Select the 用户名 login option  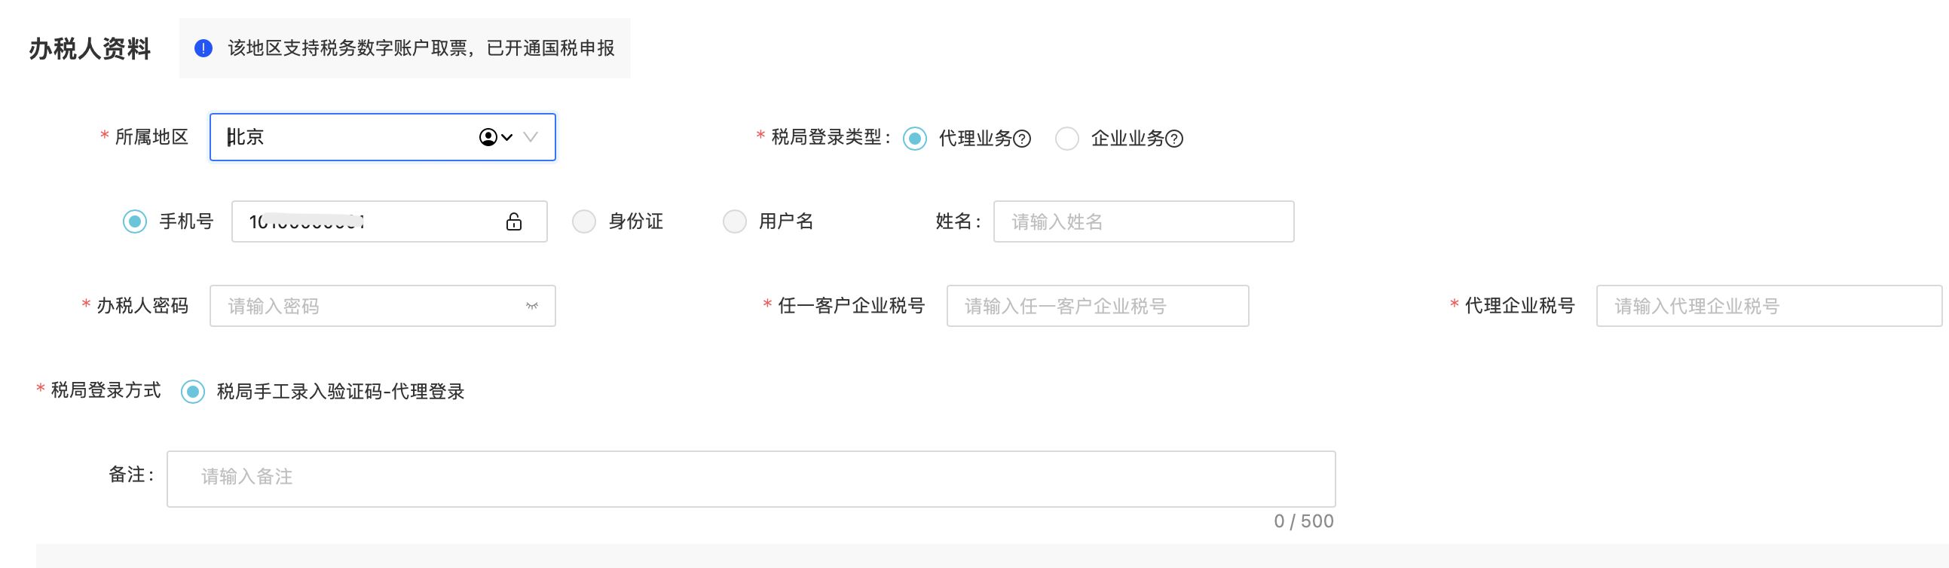pos(734,221)
